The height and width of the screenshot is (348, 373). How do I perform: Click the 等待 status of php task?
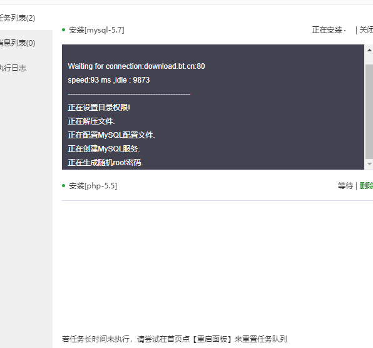pos(345,186)
